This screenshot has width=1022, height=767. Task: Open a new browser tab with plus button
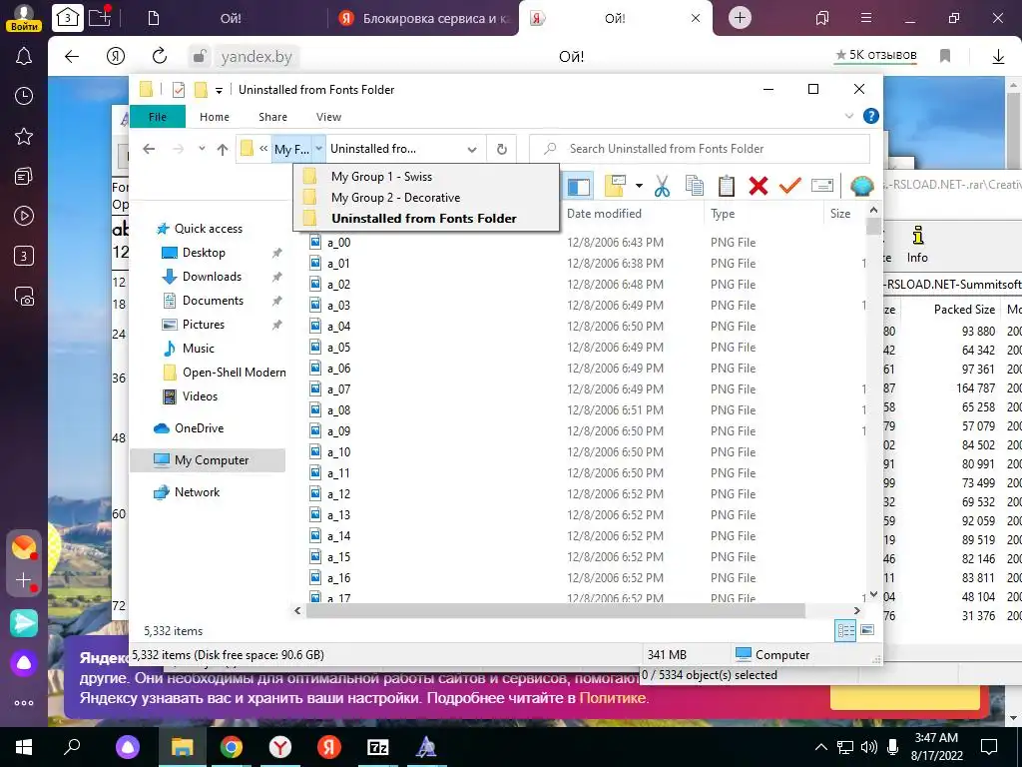[x=740, y=18]
